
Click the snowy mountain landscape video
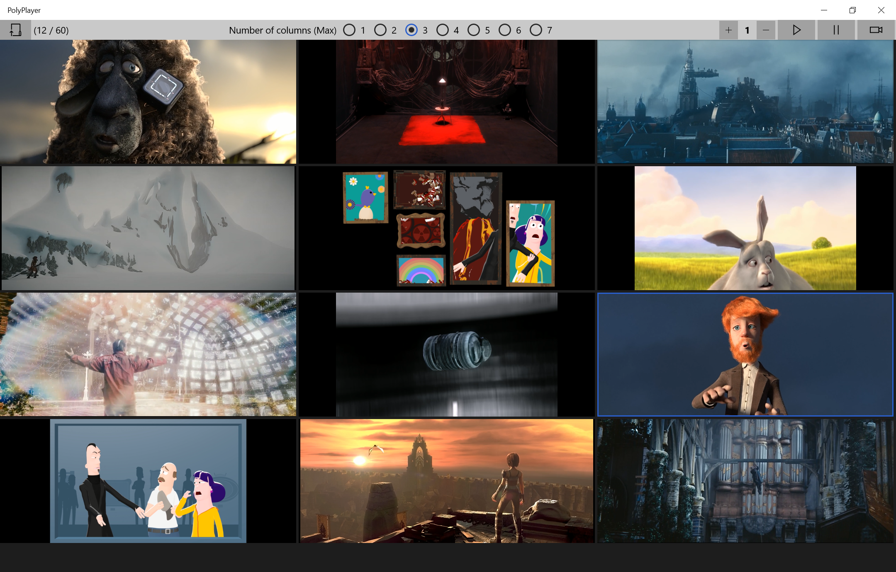click(148, 228)
